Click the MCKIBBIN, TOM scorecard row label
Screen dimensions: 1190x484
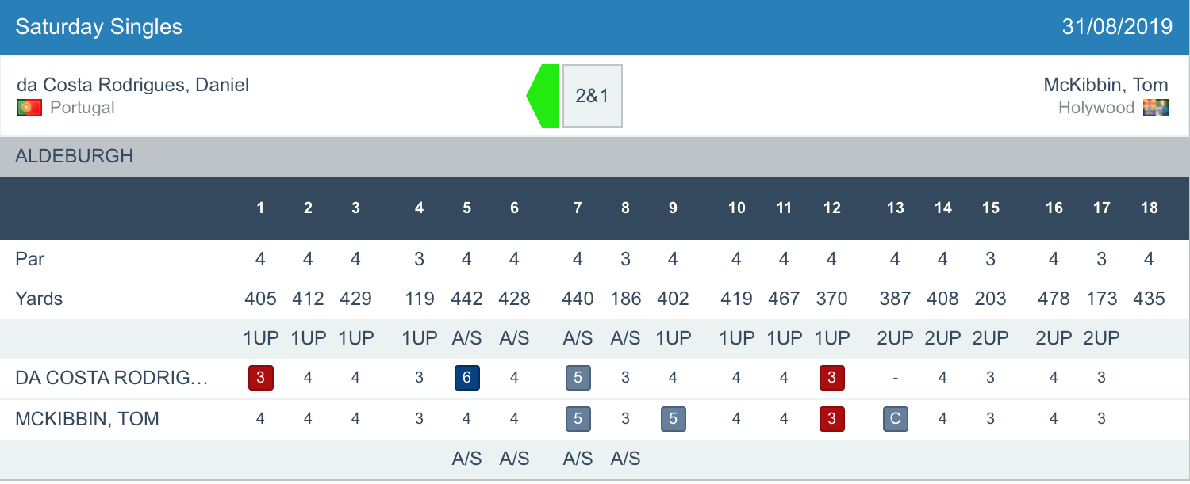point(87,418)
